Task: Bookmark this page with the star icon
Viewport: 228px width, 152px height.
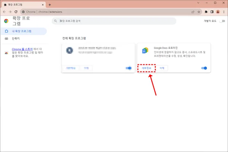Action: point(199,12)
